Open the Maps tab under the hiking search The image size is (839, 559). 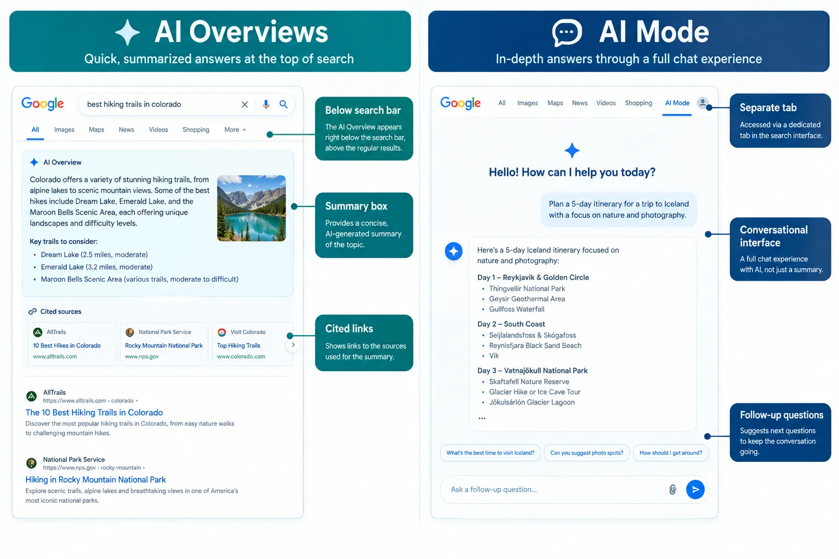tap(97, 130)
